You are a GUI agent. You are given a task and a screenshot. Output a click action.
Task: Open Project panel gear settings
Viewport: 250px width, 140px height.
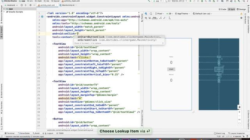30,5
